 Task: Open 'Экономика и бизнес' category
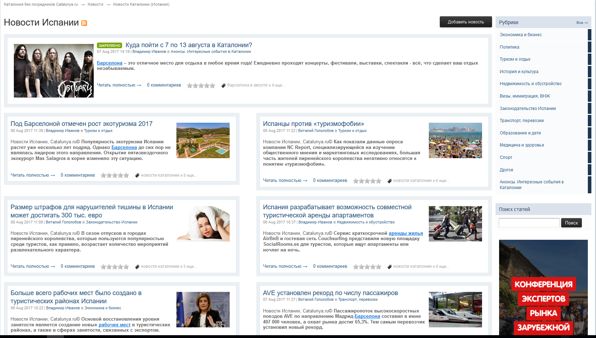[x=521, y=35]
